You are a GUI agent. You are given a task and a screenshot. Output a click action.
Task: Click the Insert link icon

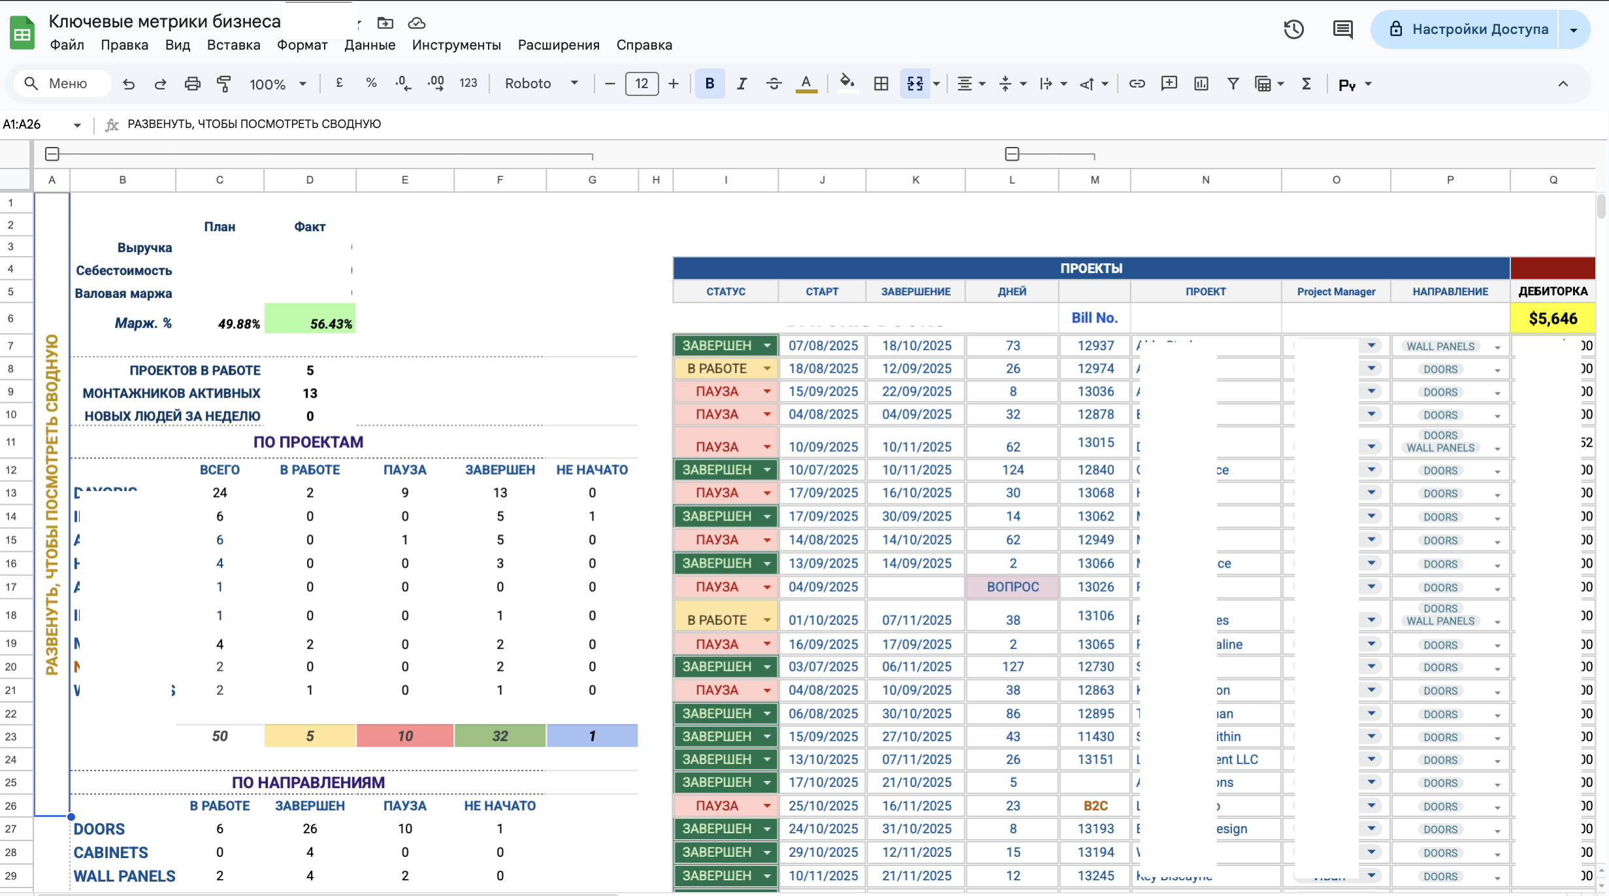pos(1137,84)
